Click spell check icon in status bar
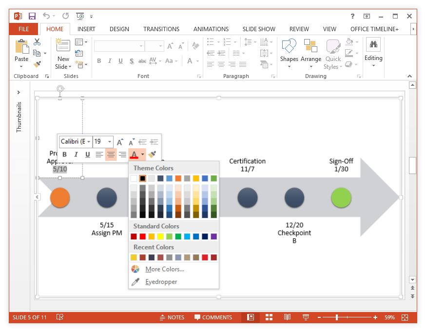This screenshot has height=332, width=426. click(60, 317)
